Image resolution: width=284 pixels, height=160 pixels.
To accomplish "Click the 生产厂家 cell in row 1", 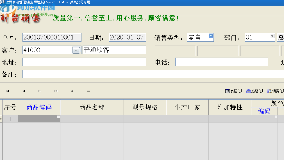I will pyautogui.click(x=187, y=119).
